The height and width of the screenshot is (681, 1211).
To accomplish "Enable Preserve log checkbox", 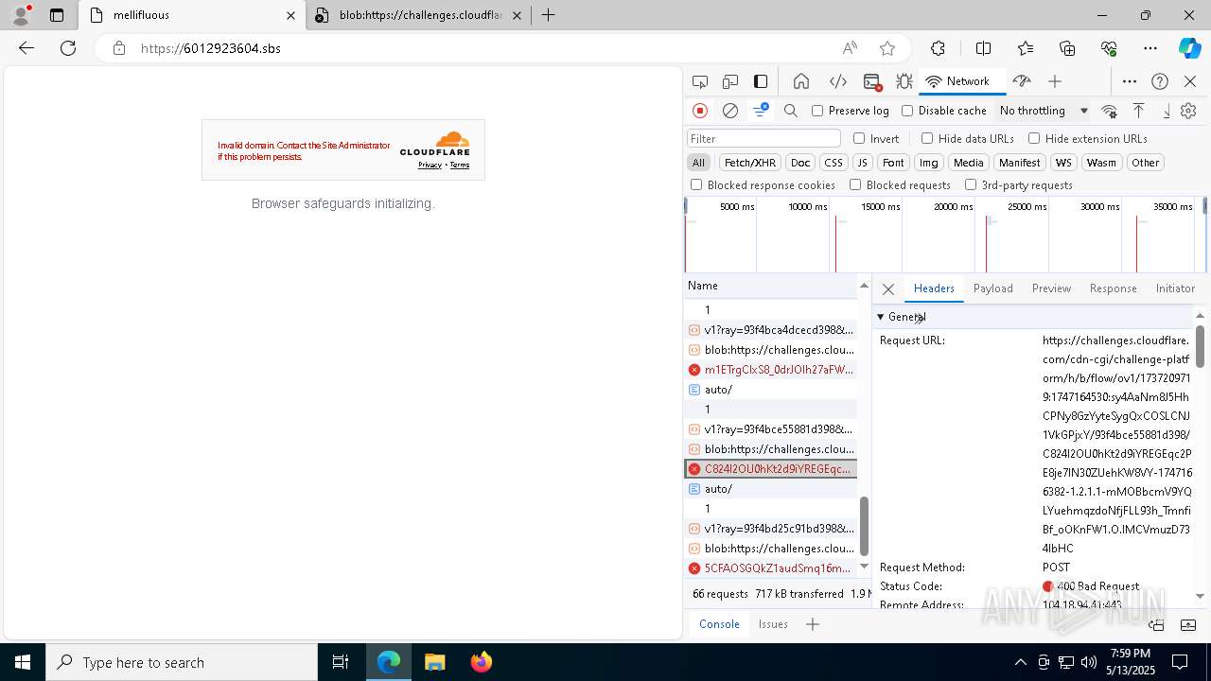I will (818, 111).
